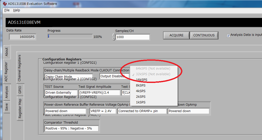Image resolution: width=262 pixels, height=140 pixels.
Task: Switch to the ADC Register tab
Action: tap(6, 71)
